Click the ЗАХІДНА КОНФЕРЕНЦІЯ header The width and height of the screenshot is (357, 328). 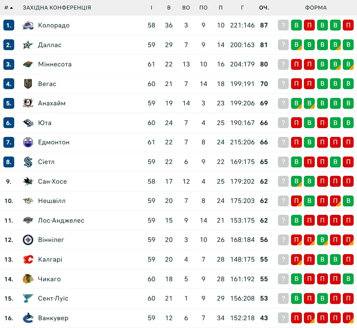tap(57, 7)
